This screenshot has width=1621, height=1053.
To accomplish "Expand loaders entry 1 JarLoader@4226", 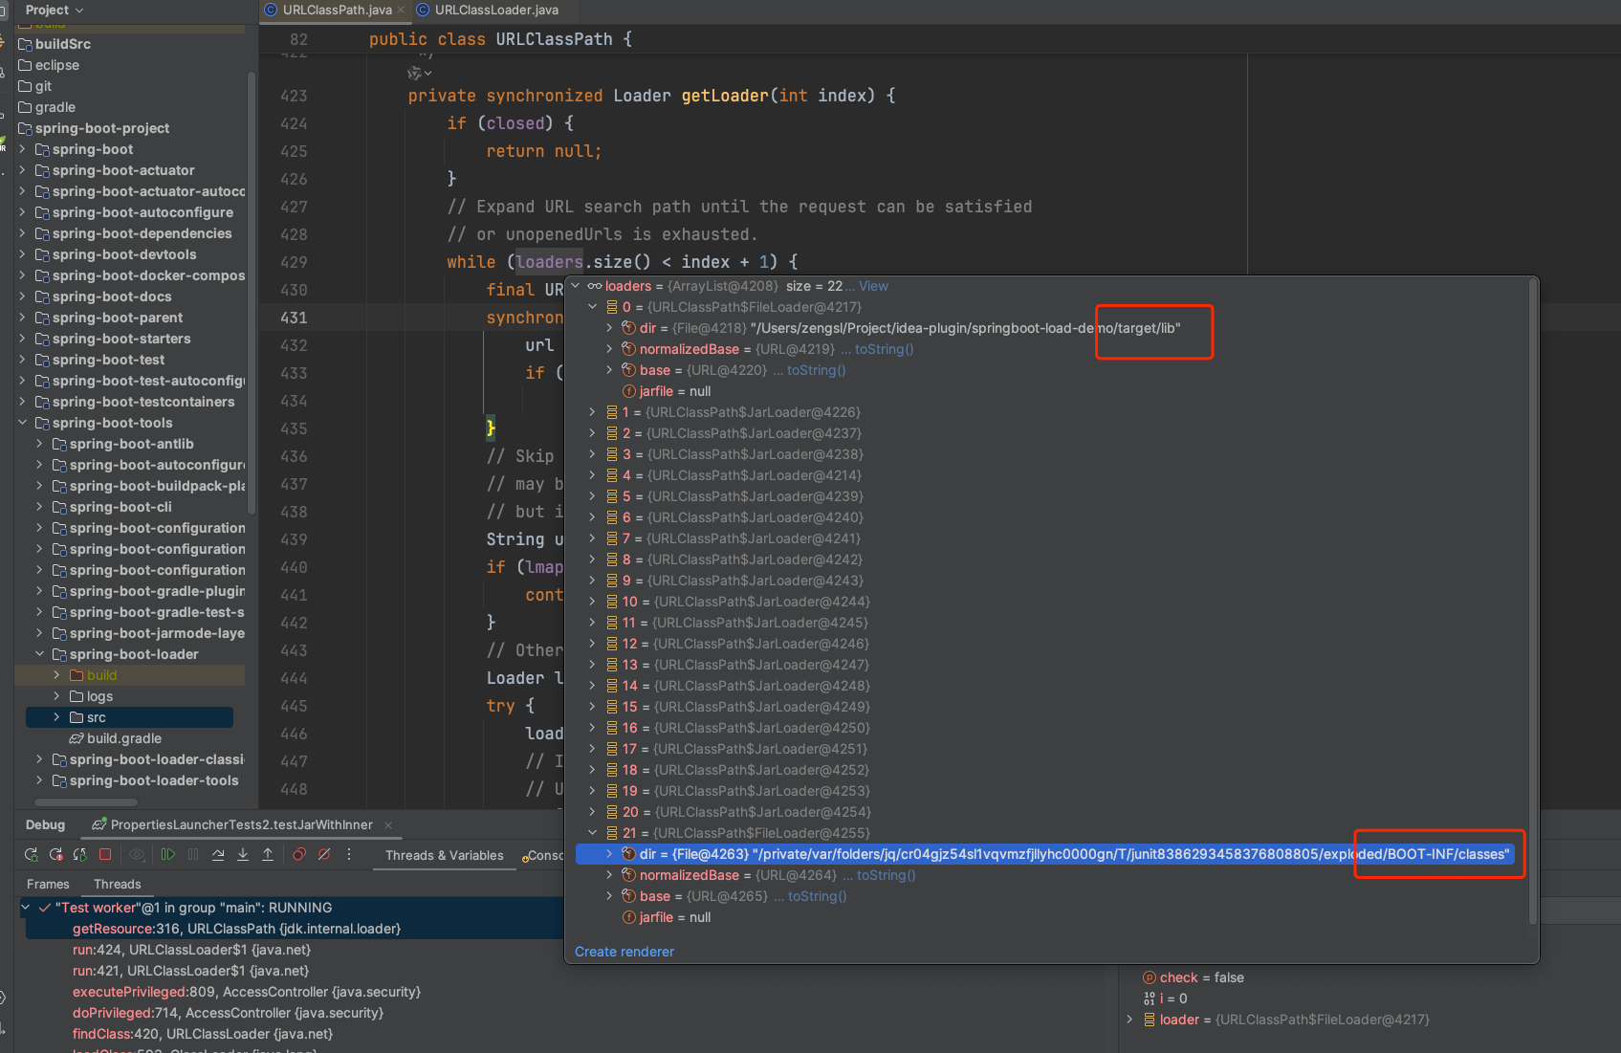I will (593, 412).
